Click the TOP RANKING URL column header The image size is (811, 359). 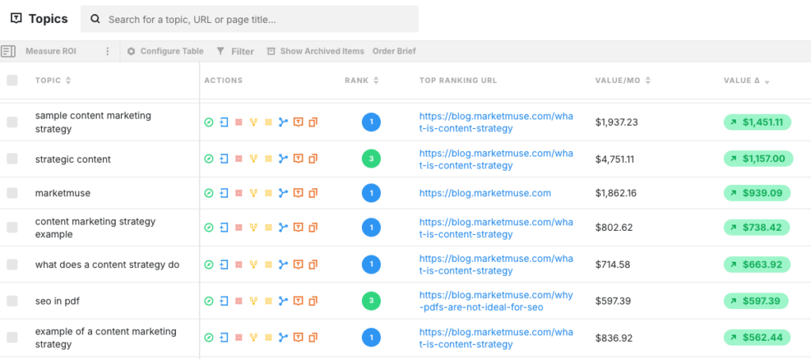[x=458, y=81]
